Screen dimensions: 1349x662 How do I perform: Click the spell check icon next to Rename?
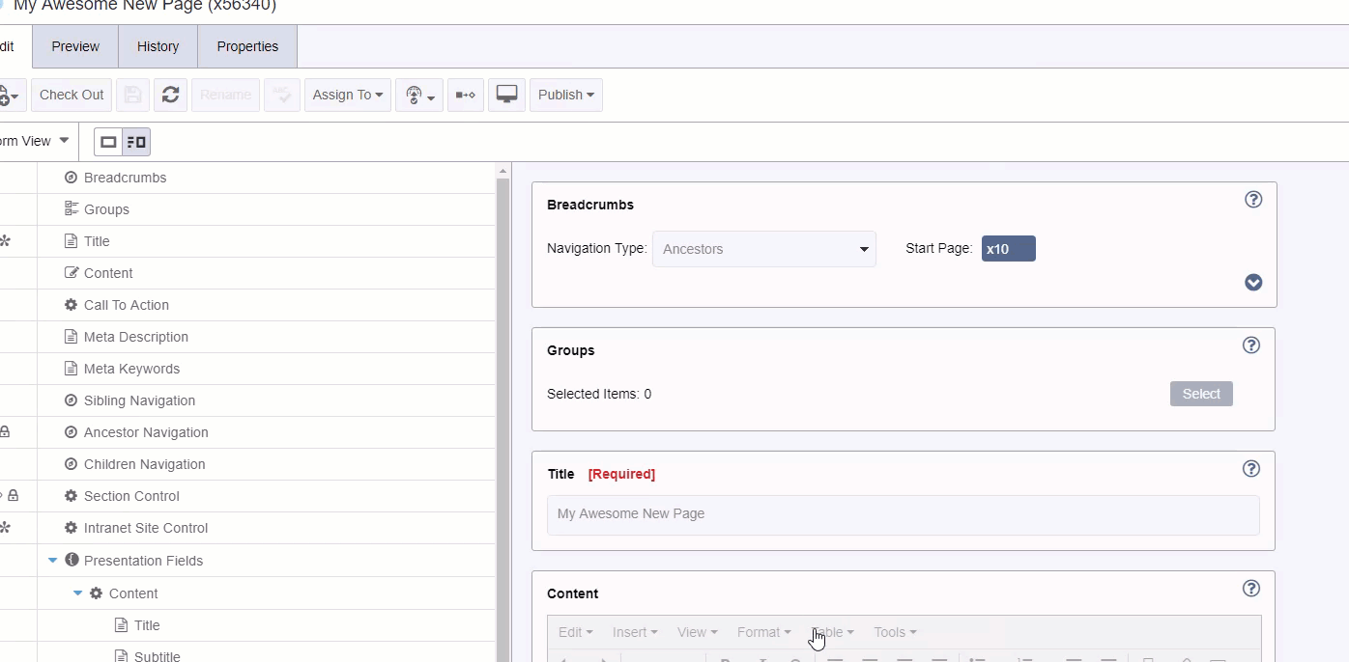(x=282, y=95)
